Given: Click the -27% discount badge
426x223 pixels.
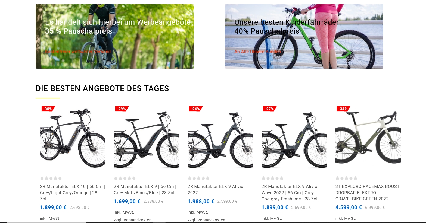Looking at the screenshot, I should (x=270, y=109).
